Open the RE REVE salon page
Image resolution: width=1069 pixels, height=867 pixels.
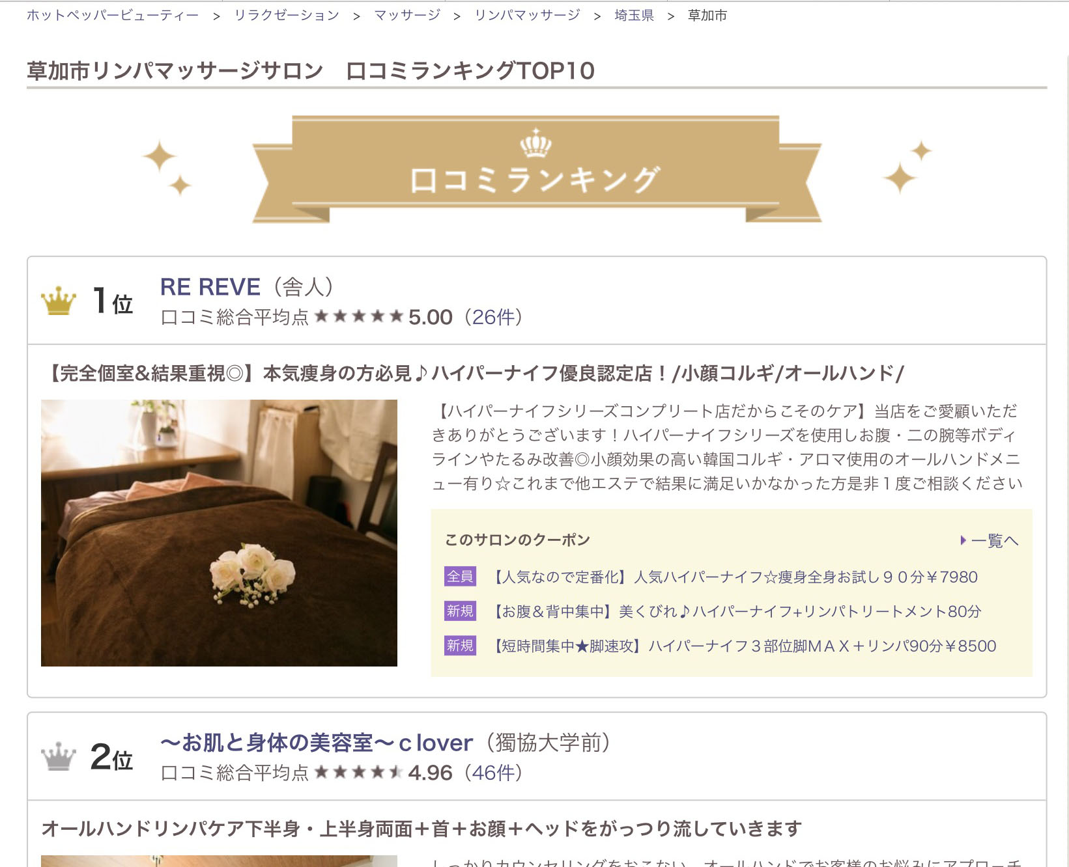(210, 287)
